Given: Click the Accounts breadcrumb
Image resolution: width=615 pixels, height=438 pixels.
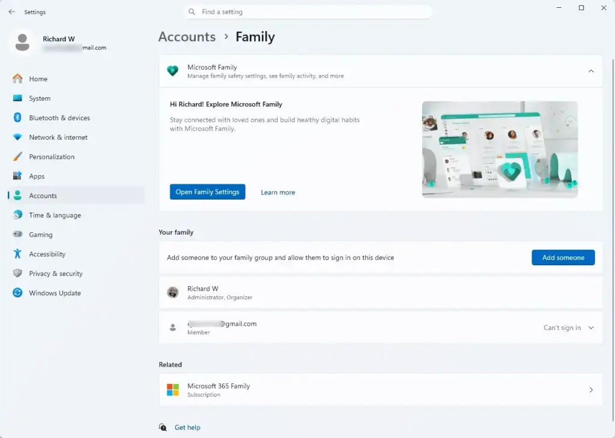Looking at the screenshot, I should 187,37.
